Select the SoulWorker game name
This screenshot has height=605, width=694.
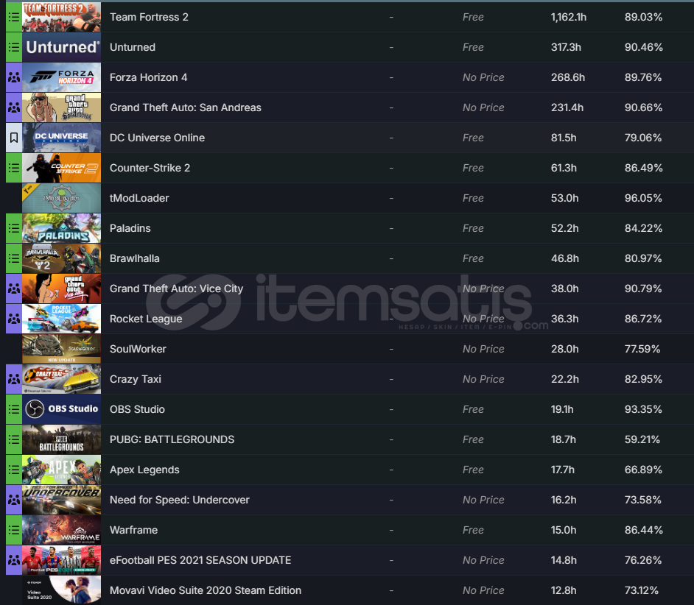(138, 349)
